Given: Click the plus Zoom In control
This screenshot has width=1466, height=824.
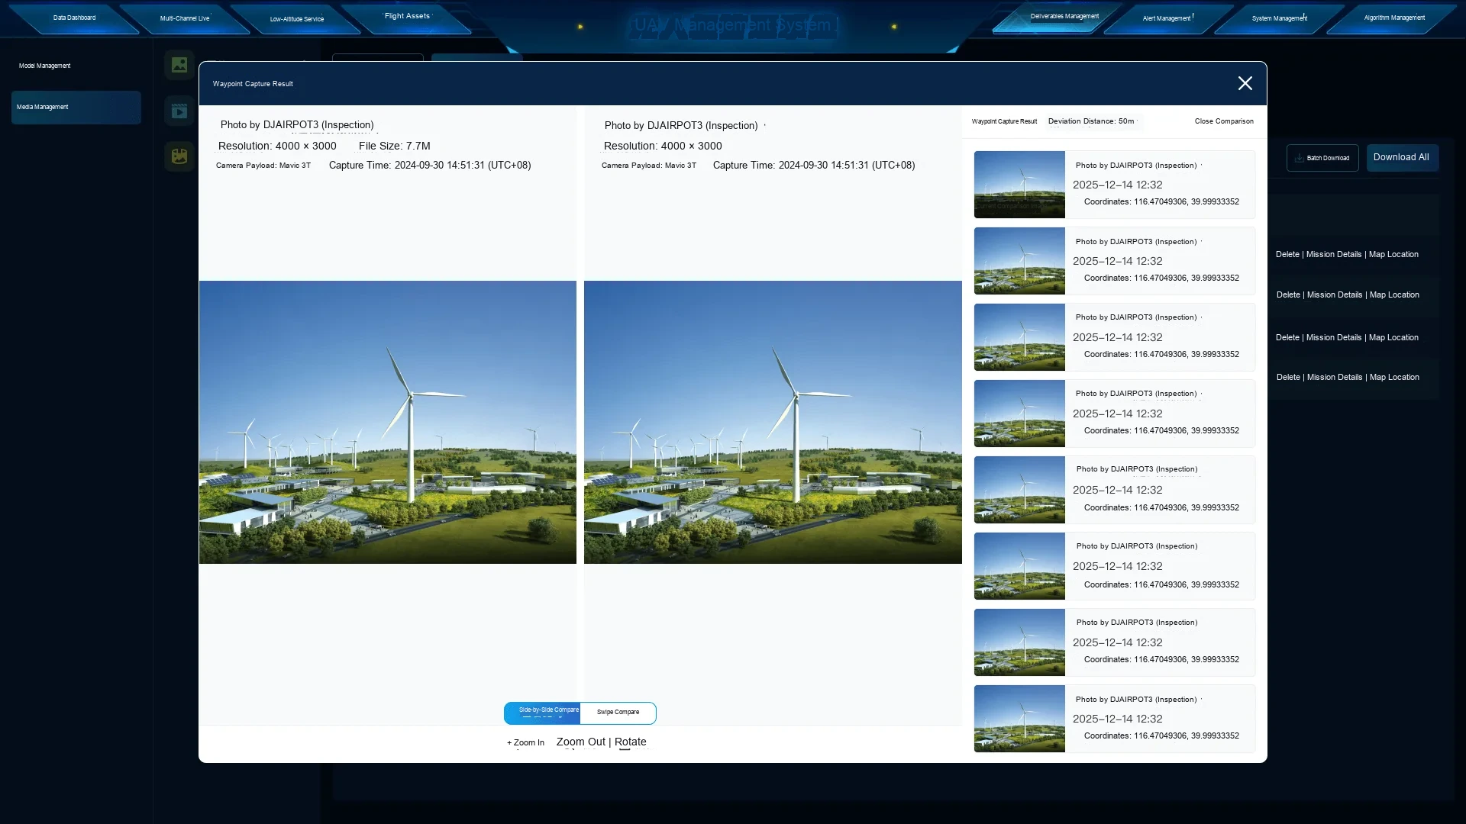Looking at the screenshot, I should [525, 742].
